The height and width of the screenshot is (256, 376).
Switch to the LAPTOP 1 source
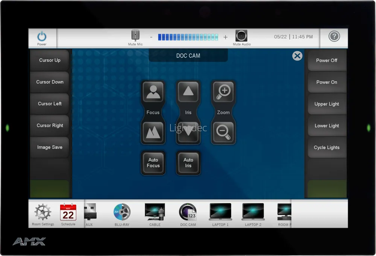[x=220, y=213]
